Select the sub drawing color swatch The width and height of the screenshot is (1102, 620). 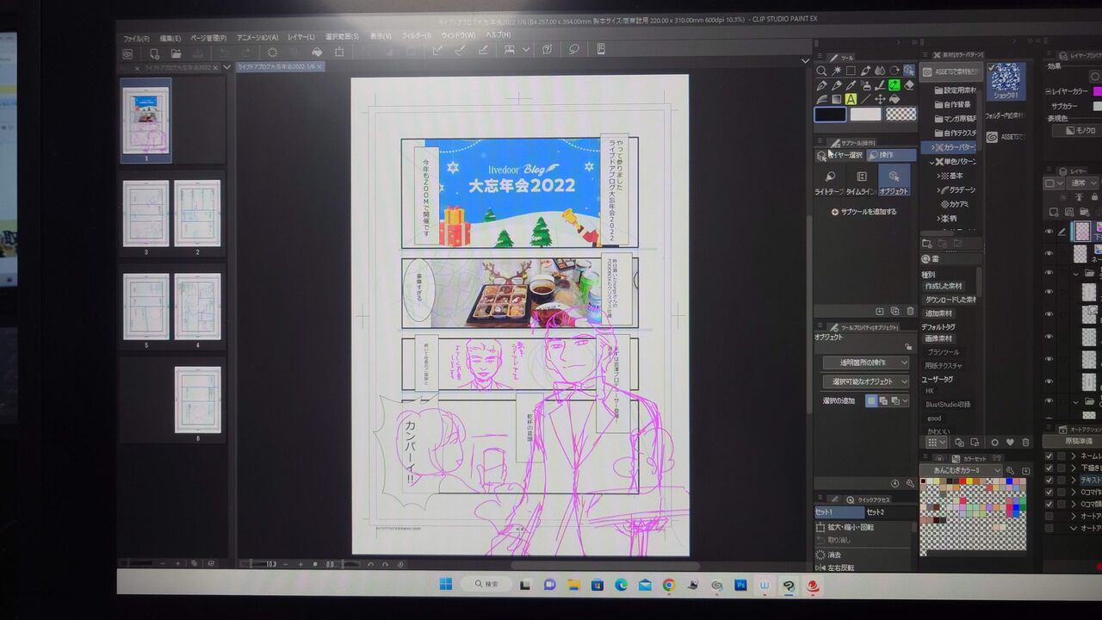point(865,114)
